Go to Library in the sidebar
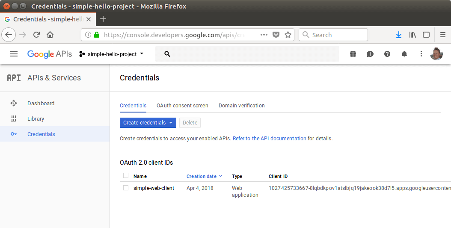Screen dimensions: 451x228 click(36, 119)
